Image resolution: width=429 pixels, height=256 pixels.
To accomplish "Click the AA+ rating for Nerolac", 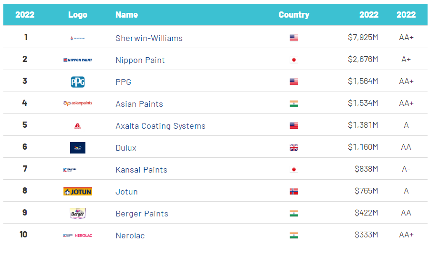I will [x=406, y=235].
